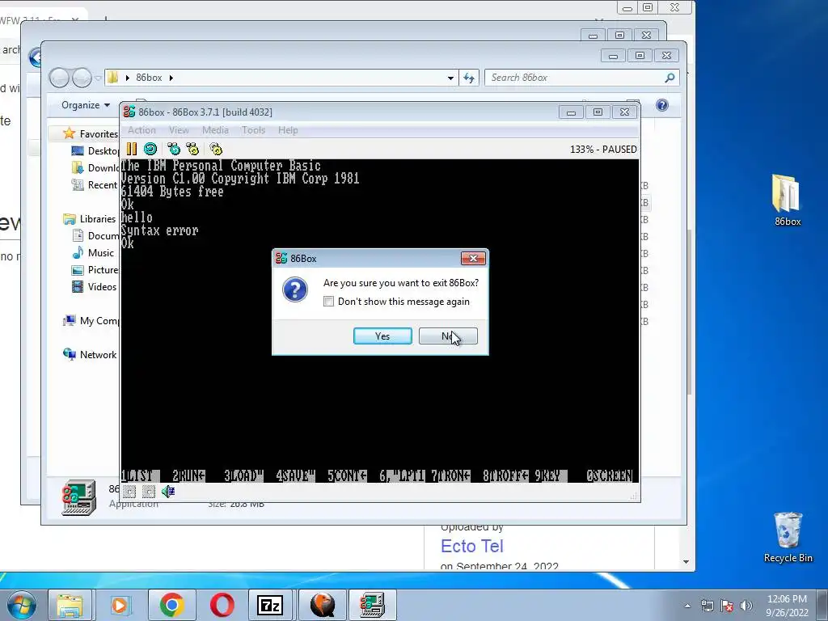Open the Action menu in 86Box

[x=142, y=130]
